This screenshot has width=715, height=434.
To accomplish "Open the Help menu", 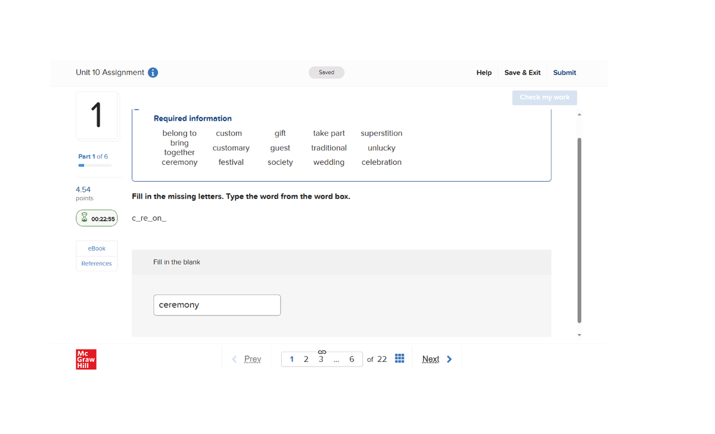I will [x=484, y=72].
